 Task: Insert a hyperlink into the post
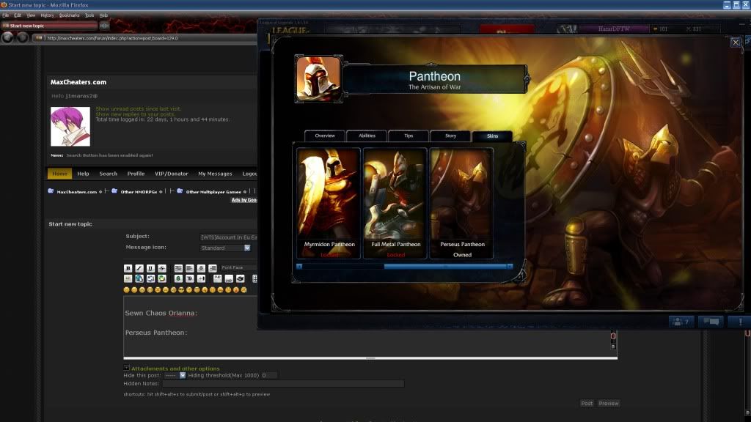tap(139, 278)
